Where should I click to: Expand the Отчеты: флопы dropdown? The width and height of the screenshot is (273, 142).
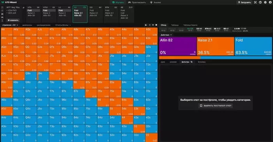point(63,25)
